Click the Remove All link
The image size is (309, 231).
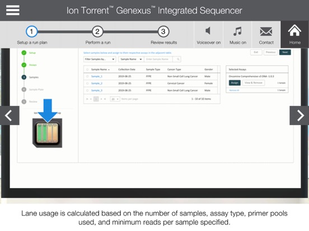point(234,90)
